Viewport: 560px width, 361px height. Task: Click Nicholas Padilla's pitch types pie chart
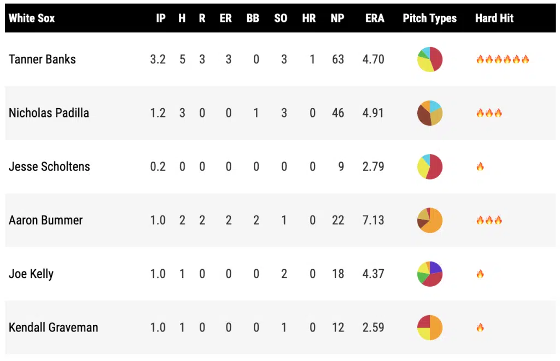429,113
